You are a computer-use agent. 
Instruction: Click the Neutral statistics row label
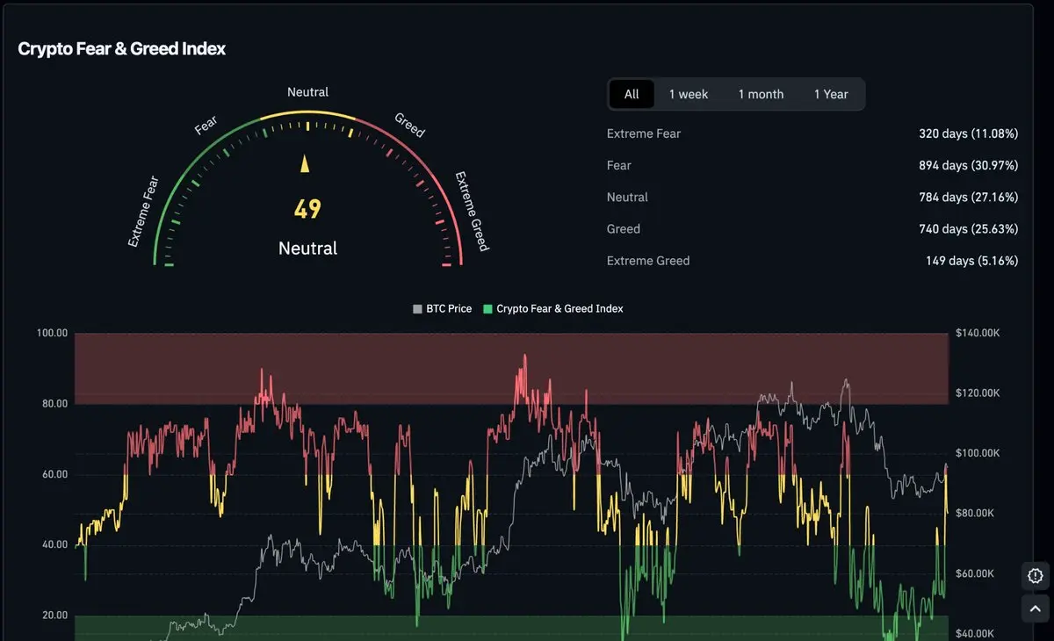(627, 198)
